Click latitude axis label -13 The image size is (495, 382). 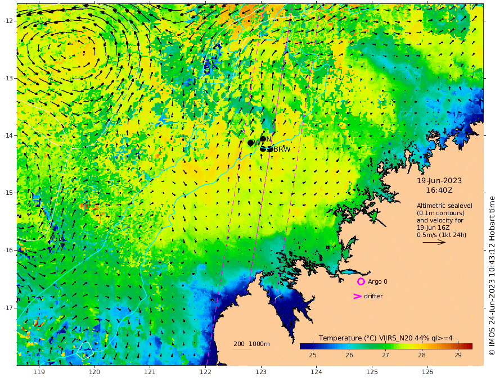click(8, 78)
